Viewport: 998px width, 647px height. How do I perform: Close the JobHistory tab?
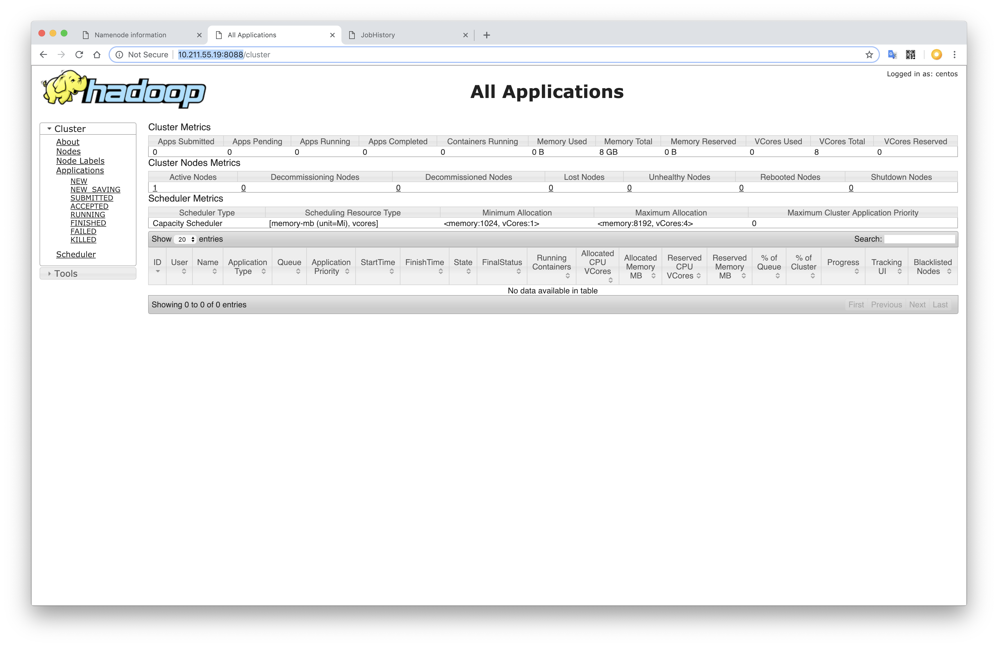[466, 35]
